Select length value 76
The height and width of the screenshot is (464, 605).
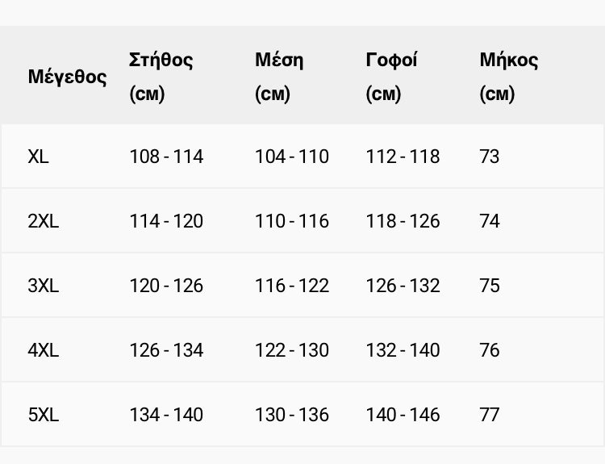click(x=490, y=350)
